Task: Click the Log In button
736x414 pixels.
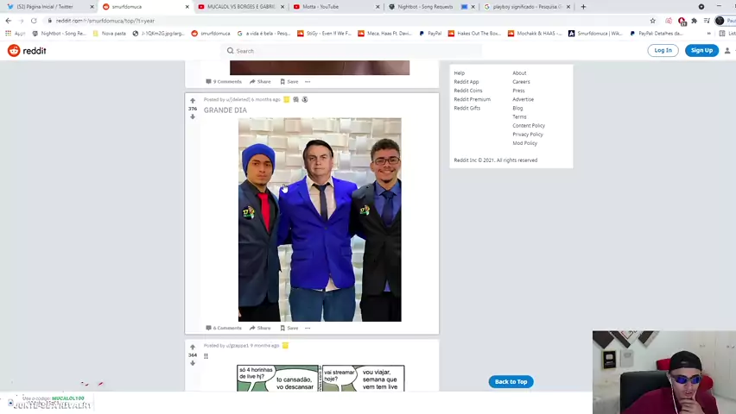Action: click(x=663, y=51)
